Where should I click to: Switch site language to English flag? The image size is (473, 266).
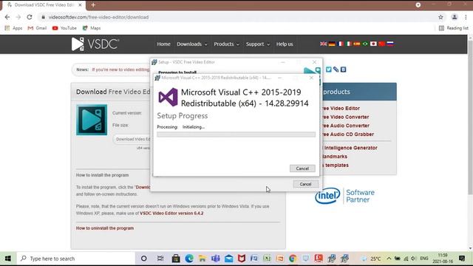click(324, 44)
